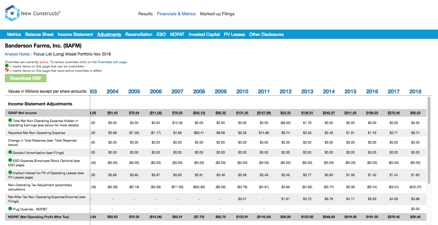Open Financials & Metrics section

[x=176, y=14]
